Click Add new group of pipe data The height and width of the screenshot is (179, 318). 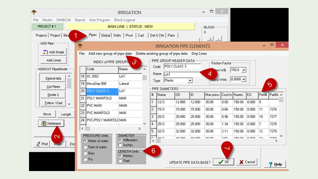point(110,54)
